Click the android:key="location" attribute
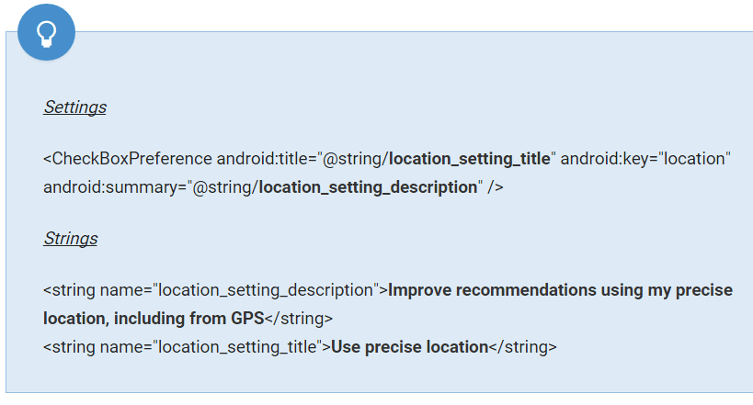 click(645, 158)
